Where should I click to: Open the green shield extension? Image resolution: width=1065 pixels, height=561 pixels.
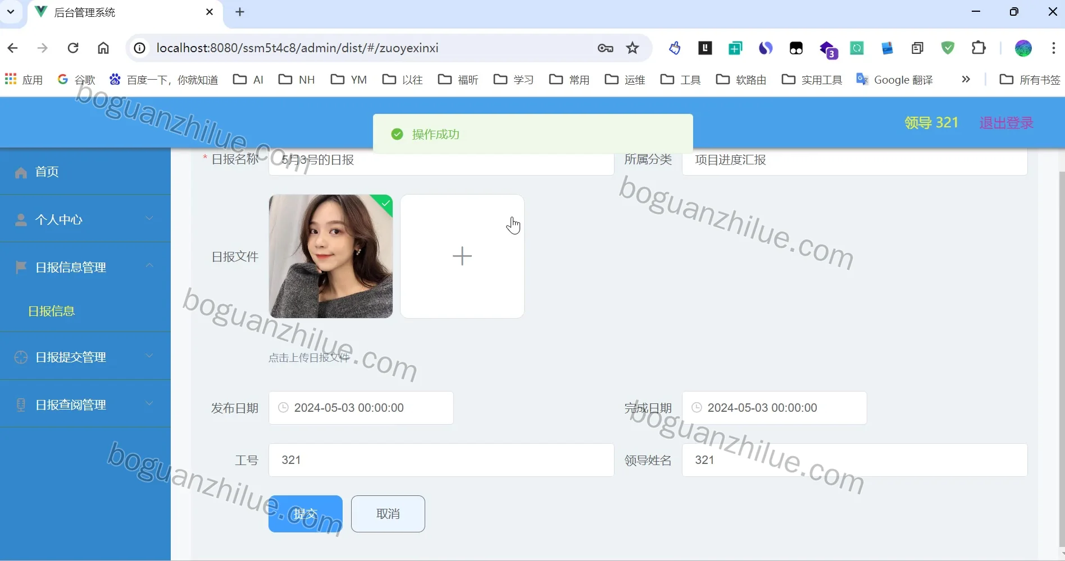(x=948, y=48)
